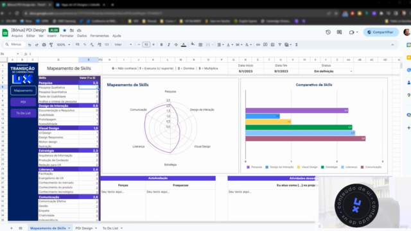Image resolution: width=411 pixels, height=231 pixels.
Task: Open version history clock icon
Action: (x=328, y=32)
